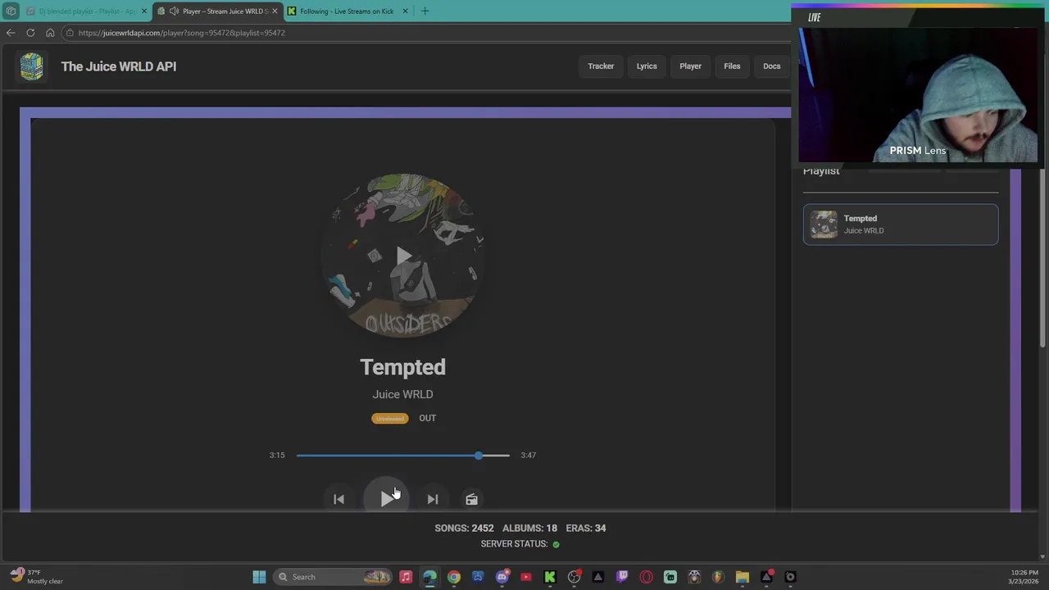
Task: Click the SONGS: 2452 counter
Action: [464, 528]
